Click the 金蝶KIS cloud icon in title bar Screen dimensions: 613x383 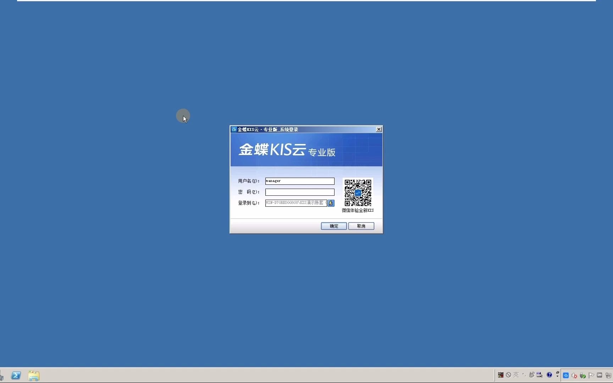234,129
